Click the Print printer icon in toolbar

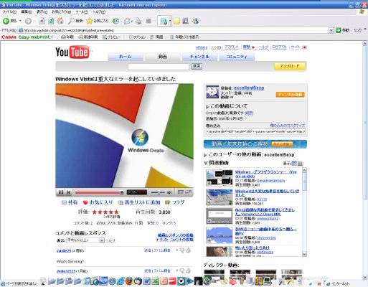point(138,21)
